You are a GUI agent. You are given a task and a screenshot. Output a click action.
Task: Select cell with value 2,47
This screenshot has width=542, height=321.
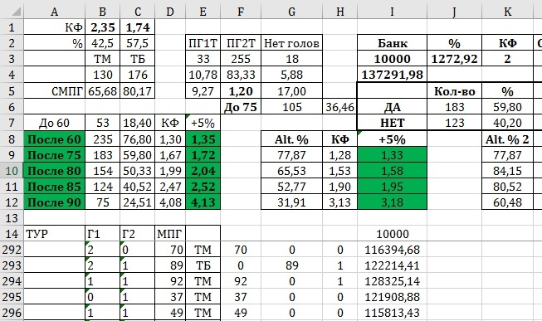click(170, 187)
